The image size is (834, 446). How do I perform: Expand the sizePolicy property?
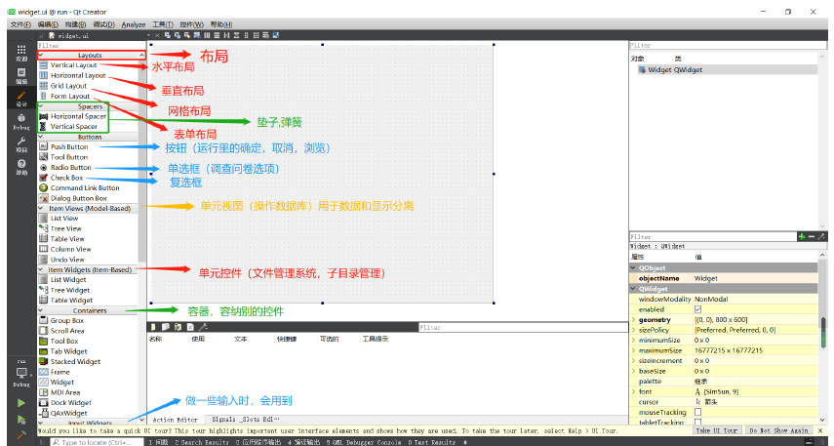pos(633,330)
